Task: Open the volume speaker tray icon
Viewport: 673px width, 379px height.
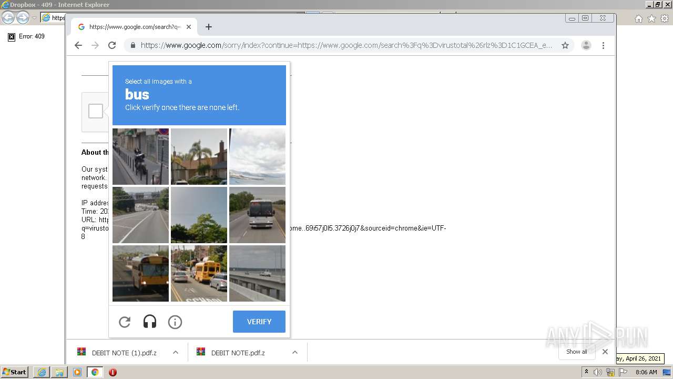Action: tap(598, 372)
